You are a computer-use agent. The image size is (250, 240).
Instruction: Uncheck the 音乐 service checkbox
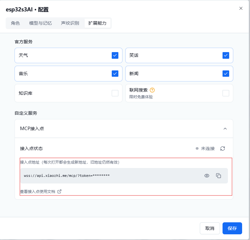[115, 74]
